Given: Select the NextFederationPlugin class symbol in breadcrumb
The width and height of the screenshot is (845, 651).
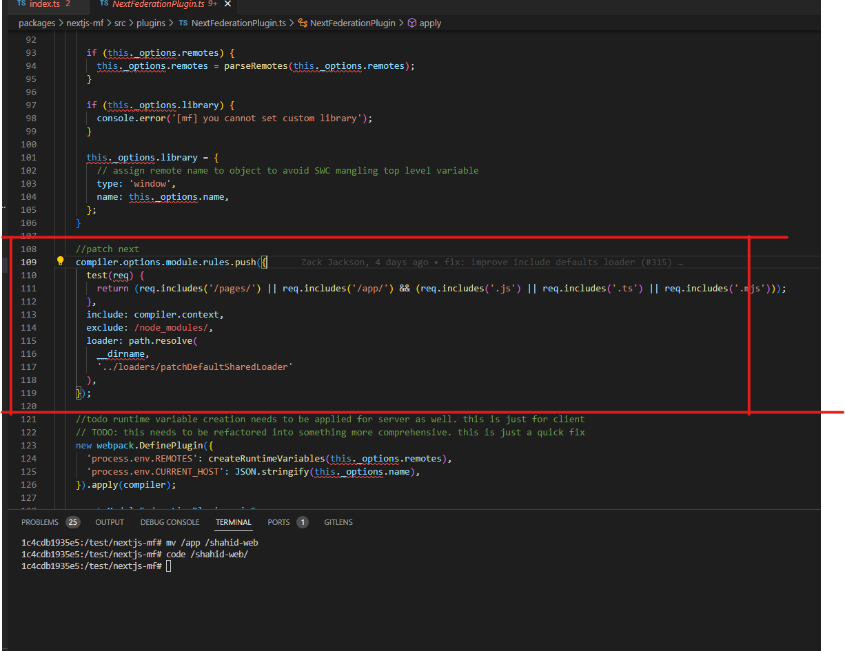Looking at the screenshot, I should click(352, 23).
